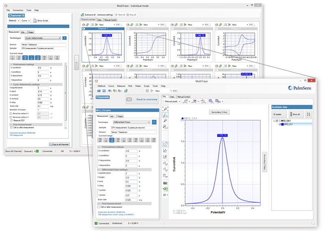Viewport: 325px width, 231px height.
Task: Select the zoom-to-fit tool on plot sidebar
Action: click(165, 109)
